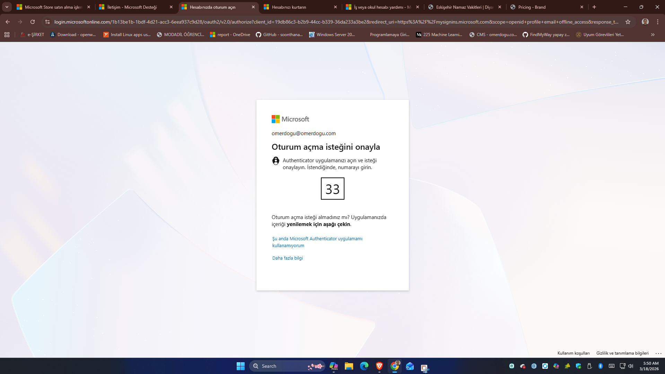
Task: Switch to İletişim - Microsoft Desteği tab
Action: click(x=136, y=7)
